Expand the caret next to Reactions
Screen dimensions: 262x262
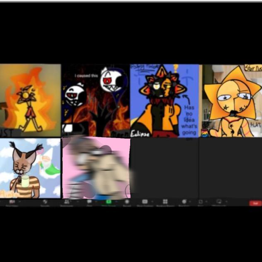point(190,201)
